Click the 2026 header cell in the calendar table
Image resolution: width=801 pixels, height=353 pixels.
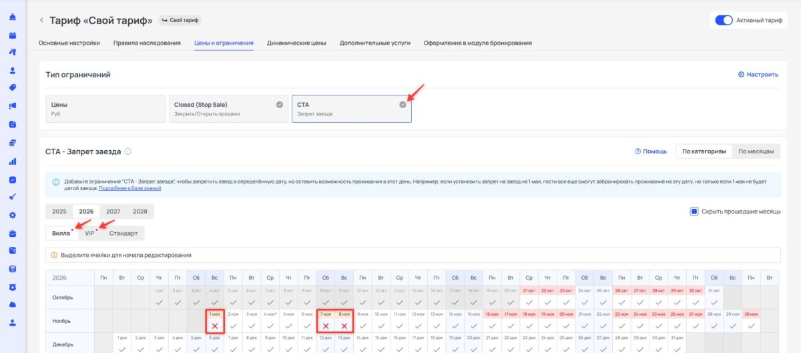[70, 277]
